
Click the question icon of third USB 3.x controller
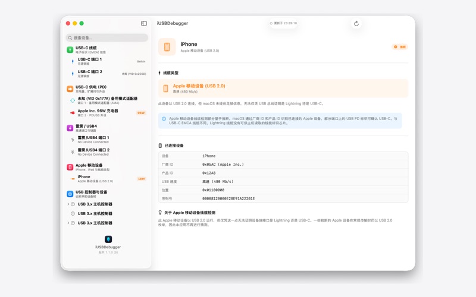tap(73, 223)
